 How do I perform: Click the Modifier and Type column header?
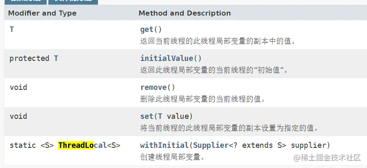point(42,13)
